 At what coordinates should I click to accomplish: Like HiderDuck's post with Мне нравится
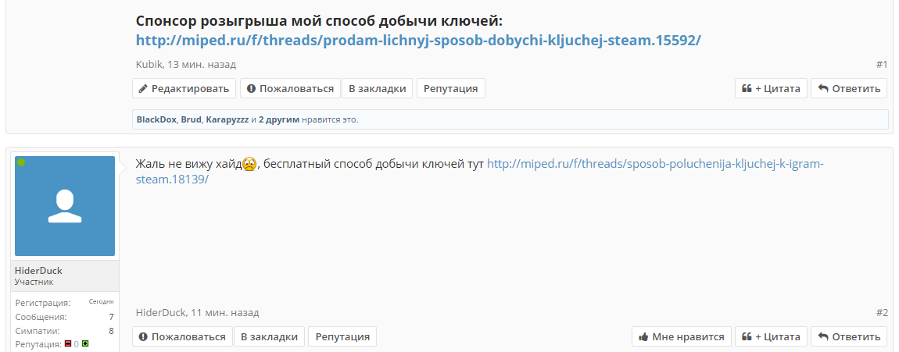(682, 336)
